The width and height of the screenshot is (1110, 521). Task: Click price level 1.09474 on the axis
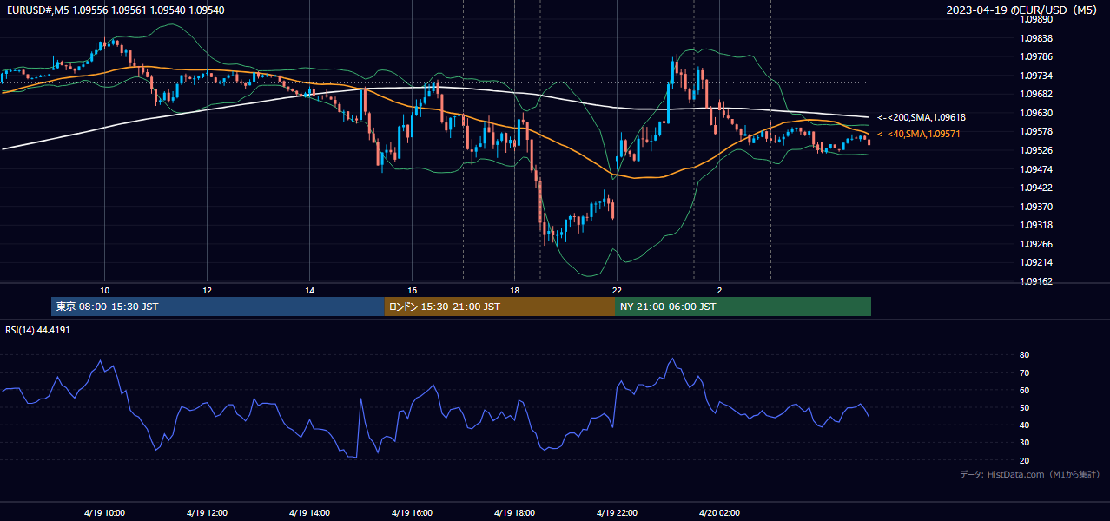pyautogui.click(x=1035, y=169)
